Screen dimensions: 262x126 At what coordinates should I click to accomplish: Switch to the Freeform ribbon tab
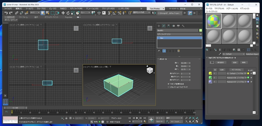[x=23, y=17]
